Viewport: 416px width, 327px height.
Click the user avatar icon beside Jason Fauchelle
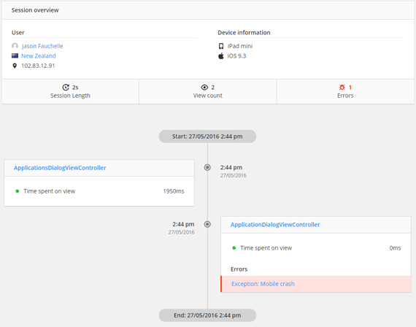[x=15, y=46]
